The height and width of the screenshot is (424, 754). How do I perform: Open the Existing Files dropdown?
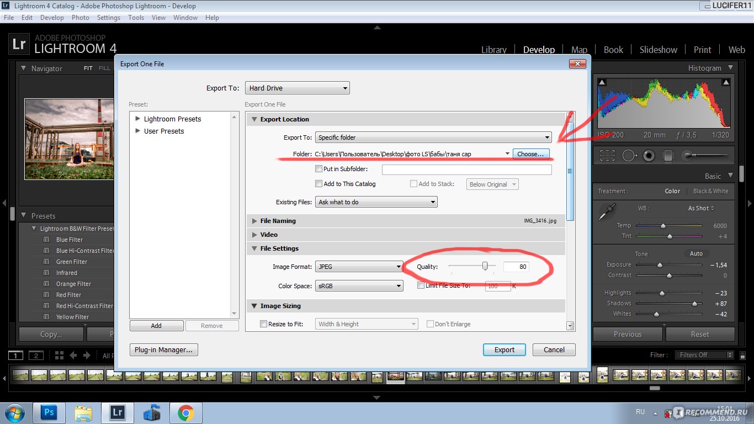pyautogui.click(x=376, y=202)
